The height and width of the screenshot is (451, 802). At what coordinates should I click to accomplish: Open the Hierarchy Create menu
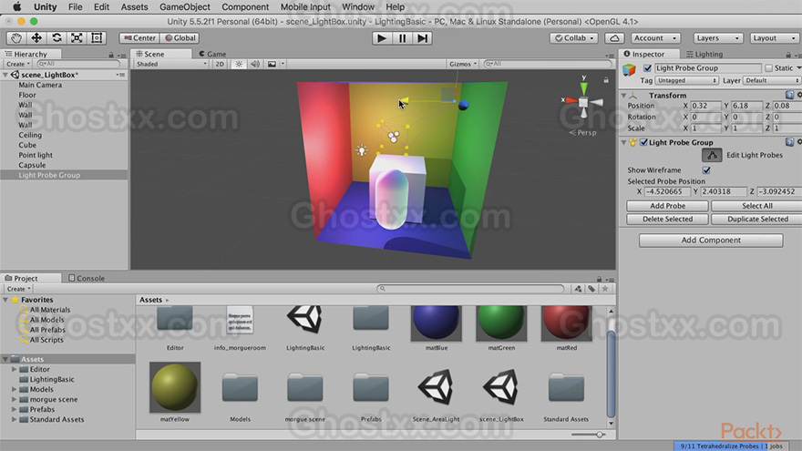[x=18, y=64]
